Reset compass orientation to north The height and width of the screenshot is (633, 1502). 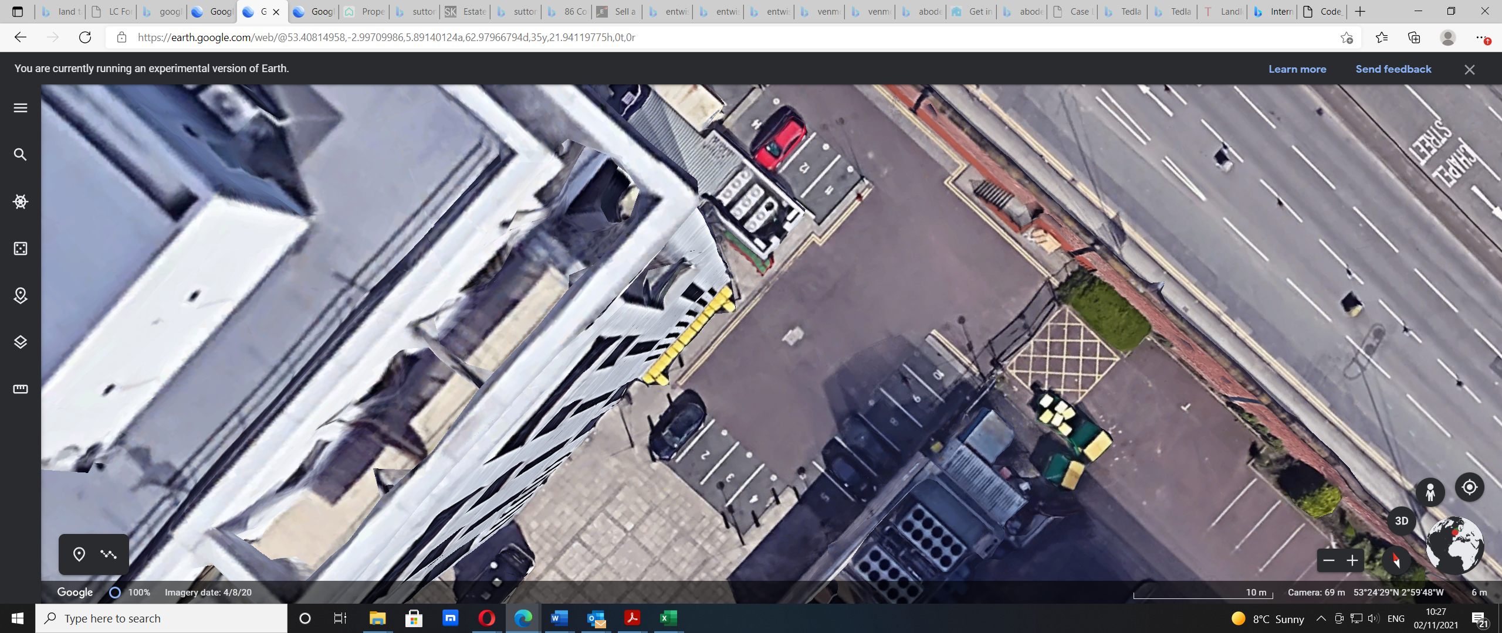pos(1396,560)
